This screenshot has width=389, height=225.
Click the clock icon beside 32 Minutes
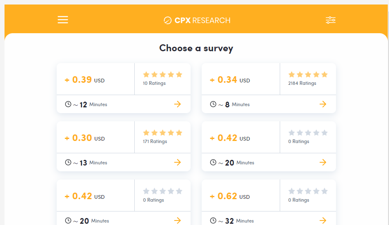213,220
